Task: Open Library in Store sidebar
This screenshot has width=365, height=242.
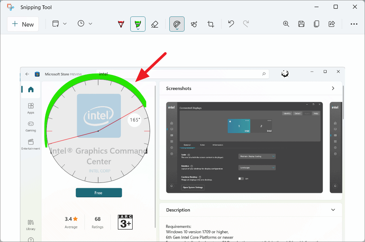Action: [x=31, y=225]
